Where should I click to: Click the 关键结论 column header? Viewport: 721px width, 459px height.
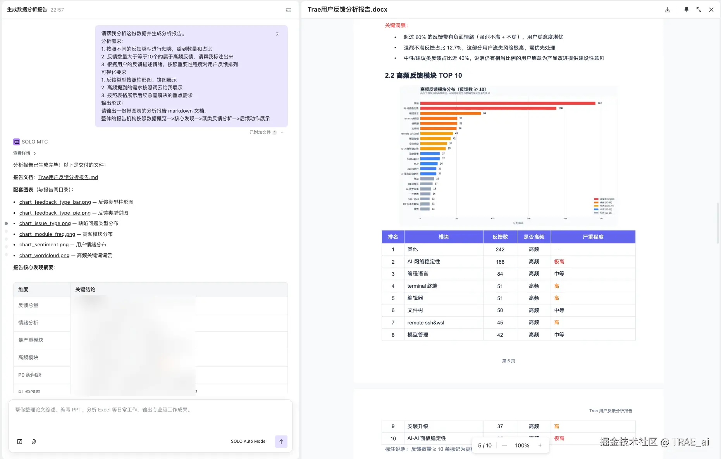point(179,290)
